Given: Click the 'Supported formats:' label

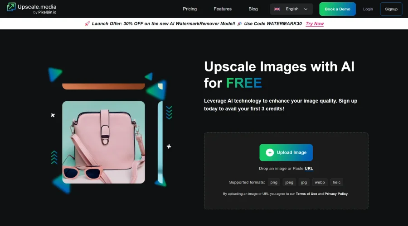Looking at the screenshot, I should tap(247, 183).
